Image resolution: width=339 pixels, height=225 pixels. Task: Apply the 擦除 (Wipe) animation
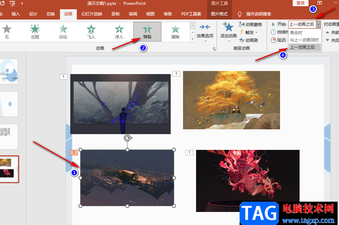175,32
